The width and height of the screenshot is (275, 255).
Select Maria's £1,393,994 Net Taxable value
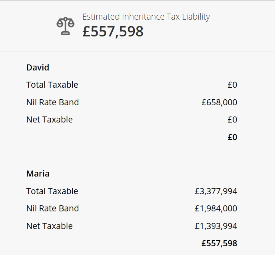pos(216,226)
